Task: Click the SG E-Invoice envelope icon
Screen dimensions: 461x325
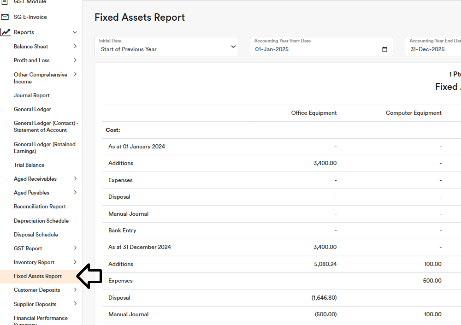Action: [x=5, y=17]
